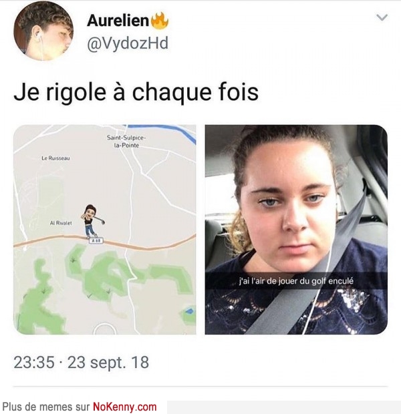Select the A 68 road marker badge
This screenshot has width=401, height=414.
(96, 240)
